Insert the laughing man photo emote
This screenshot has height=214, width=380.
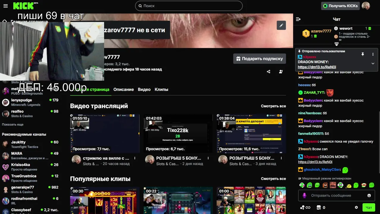pos(332,185)
